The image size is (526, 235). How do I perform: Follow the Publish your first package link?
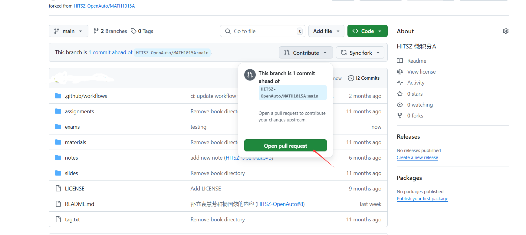tap(422, 199)
